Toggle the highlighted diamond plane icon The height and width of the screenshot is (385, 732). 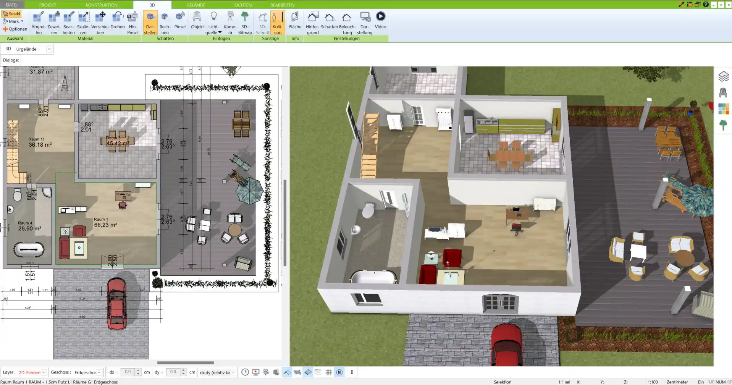[x=308, y=372]
